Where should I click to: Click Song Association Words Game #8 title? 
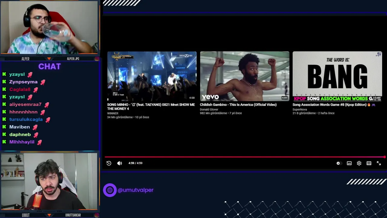coord(334,105)
